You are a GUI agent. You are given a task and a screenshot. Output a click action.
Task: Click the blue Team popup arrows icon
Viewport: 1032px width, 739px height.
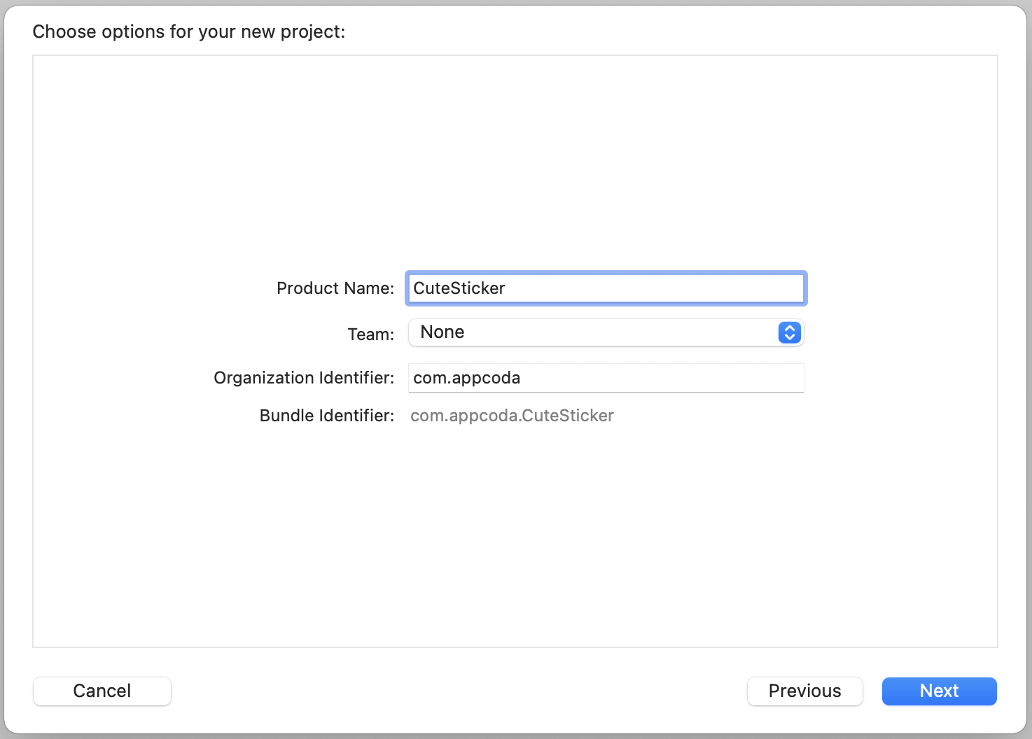pyautogui.click(x=789, y=332)
